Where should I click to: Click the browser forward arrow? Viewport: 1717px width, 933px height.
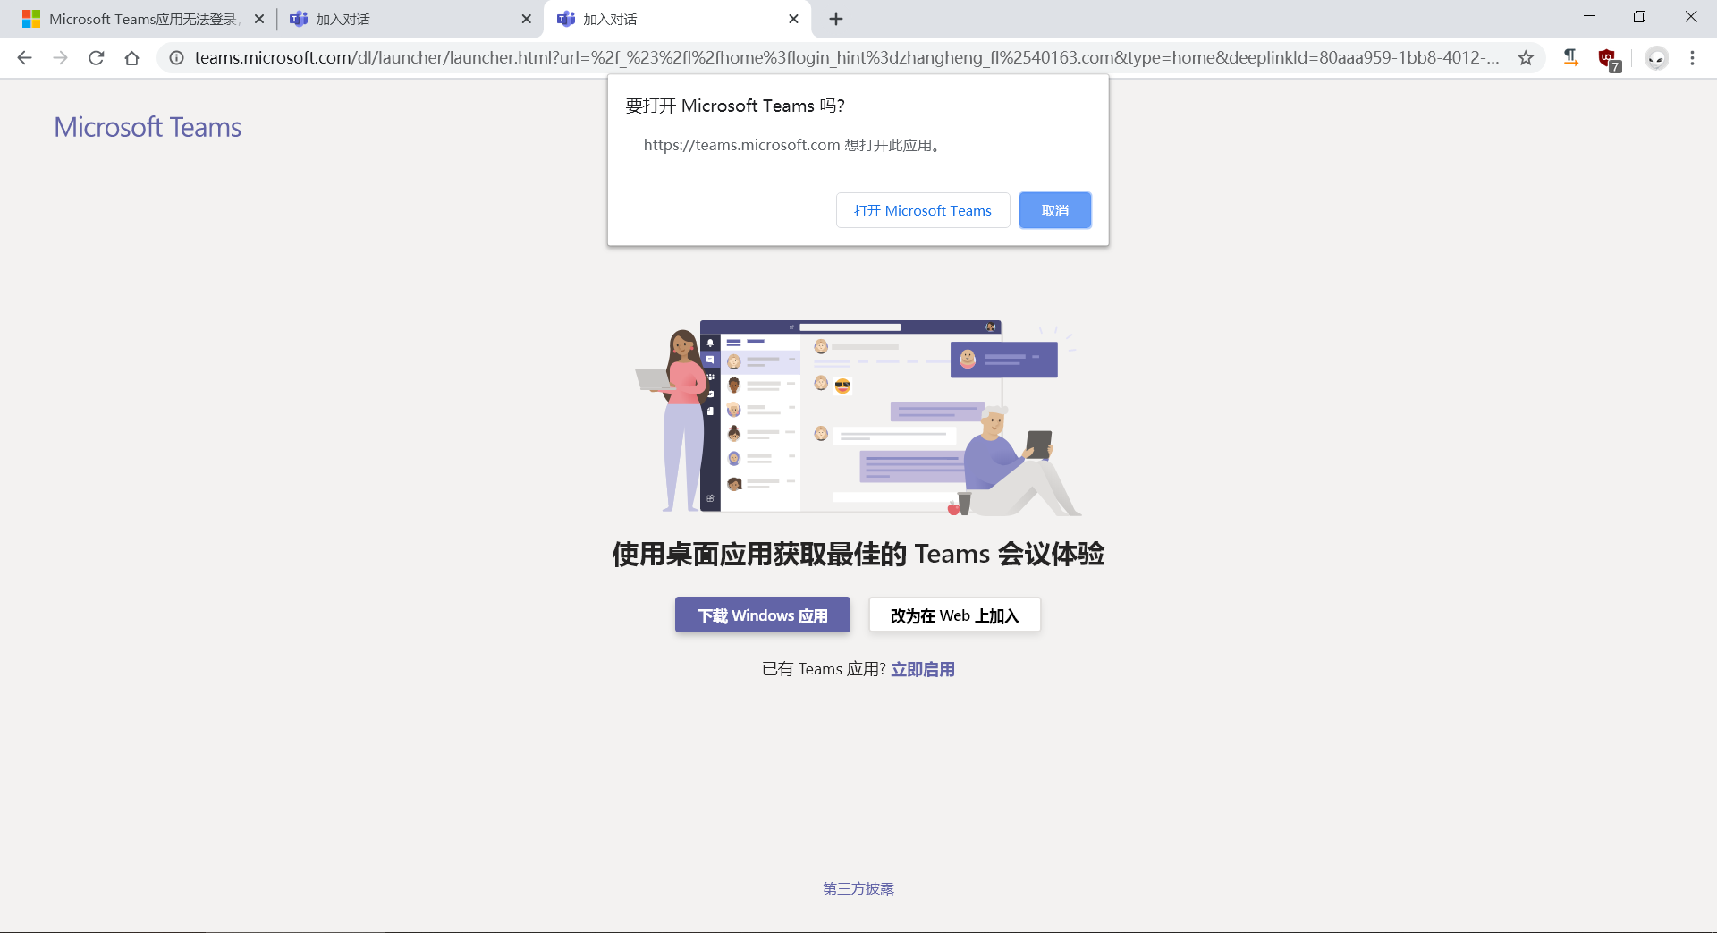click(x=61, y=58)
